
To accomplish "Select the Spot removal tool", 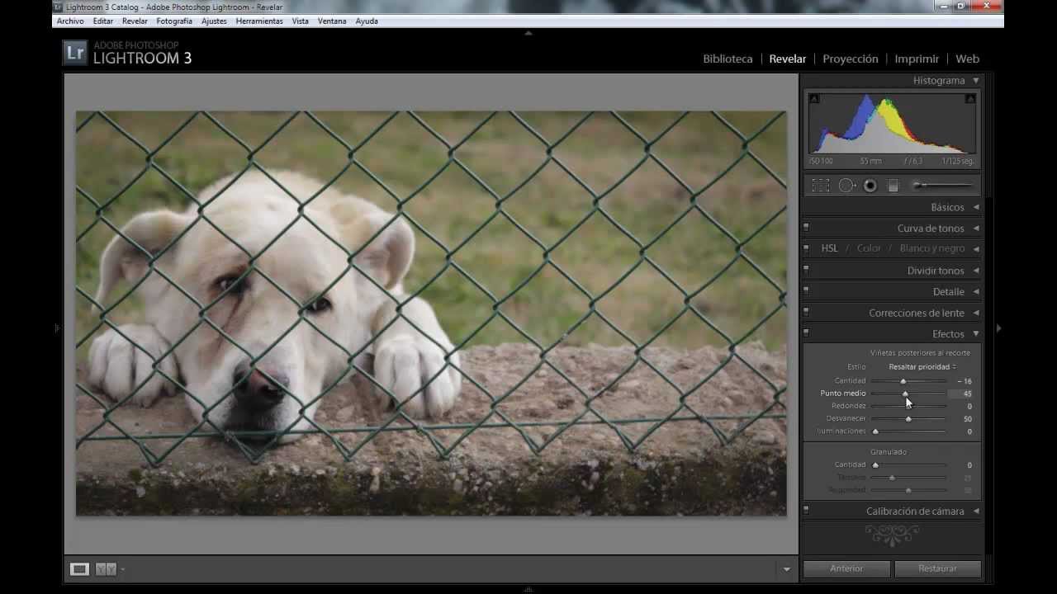I will 846,186.
